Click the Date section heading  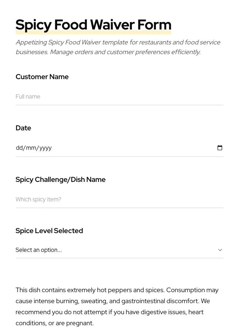23,128
